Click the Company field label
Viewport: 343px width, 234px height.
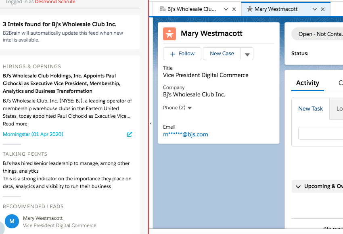click(174, 88)
